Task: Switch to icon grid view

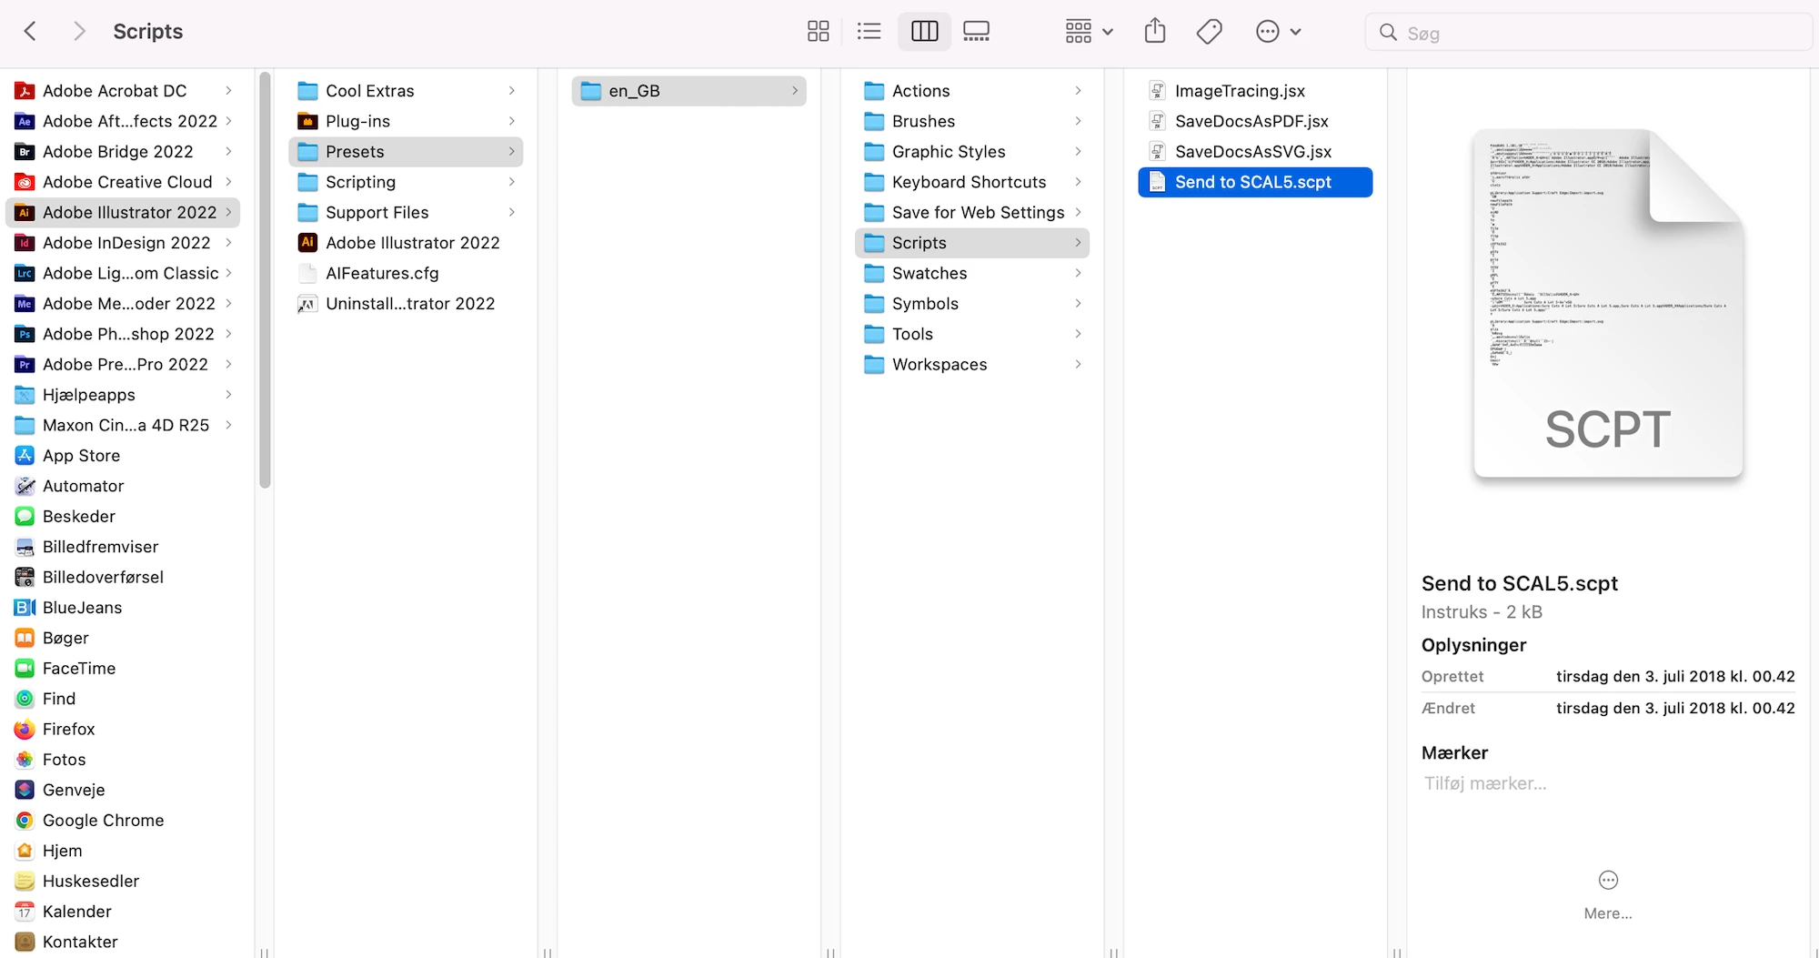Action: click(x=818, y=32)
